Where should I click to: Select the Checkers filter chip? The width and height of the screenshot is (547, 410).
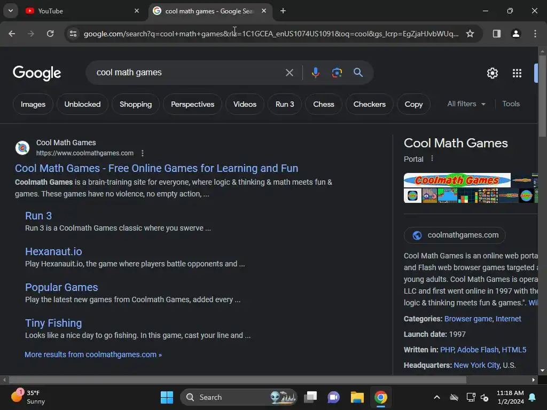tap(370, 104)
